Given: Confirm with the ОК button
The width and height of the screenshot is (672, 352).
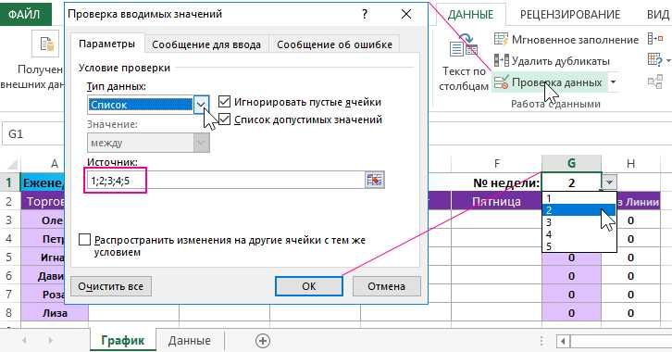Looking at the screenshot, I should coord(309,286).
